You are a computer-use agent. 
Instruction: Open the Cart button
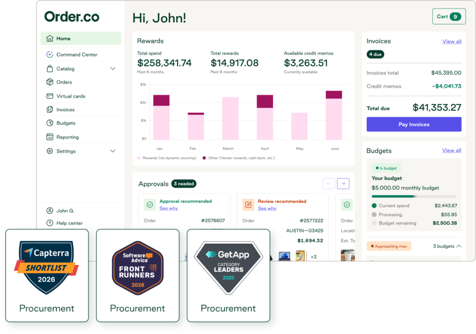click(449, 17)
